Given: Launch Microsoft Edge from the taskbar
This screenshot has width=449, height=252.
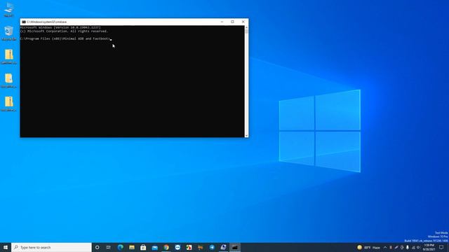Looking at the screenshot, I should coord(120,247).
